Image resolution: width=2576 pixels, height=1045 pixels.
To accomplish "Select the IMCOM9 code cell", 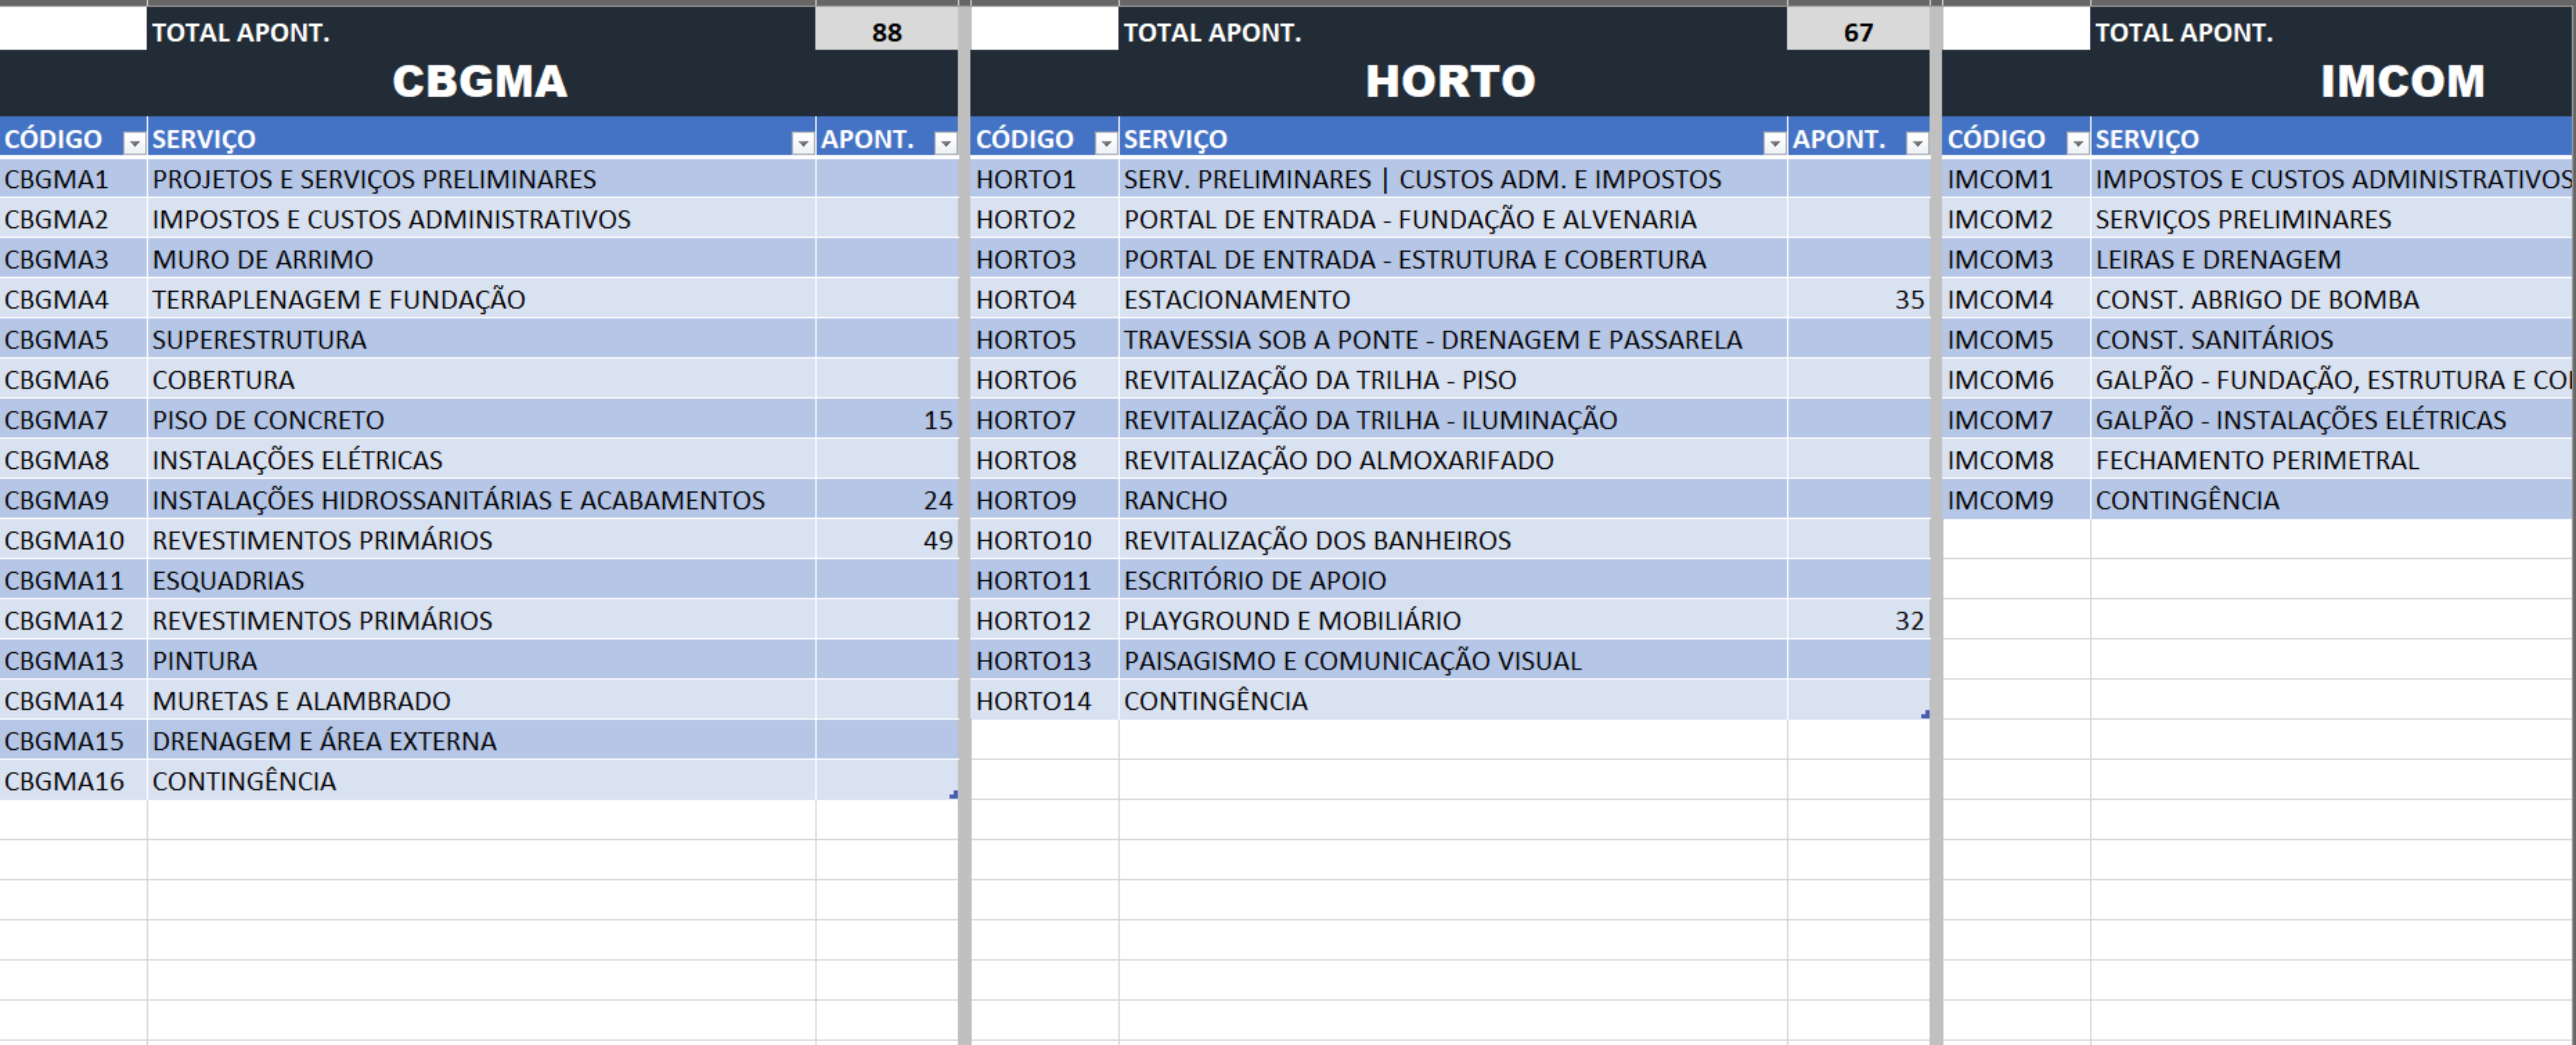I will (2016, 500).
